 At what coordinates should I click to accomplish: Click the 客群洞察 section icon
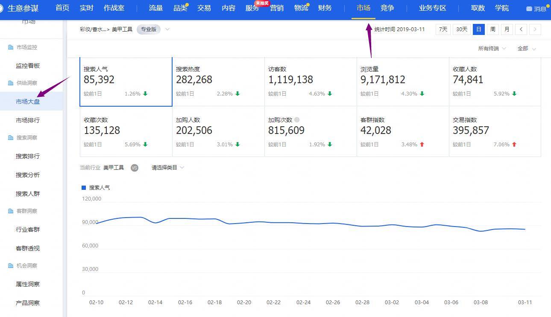[11, 211]
